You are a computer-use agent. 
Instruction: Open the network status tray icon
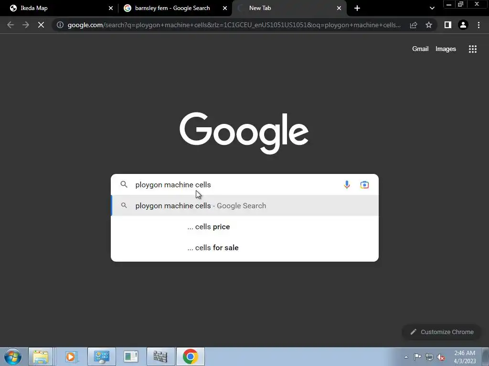click(429, 356)
